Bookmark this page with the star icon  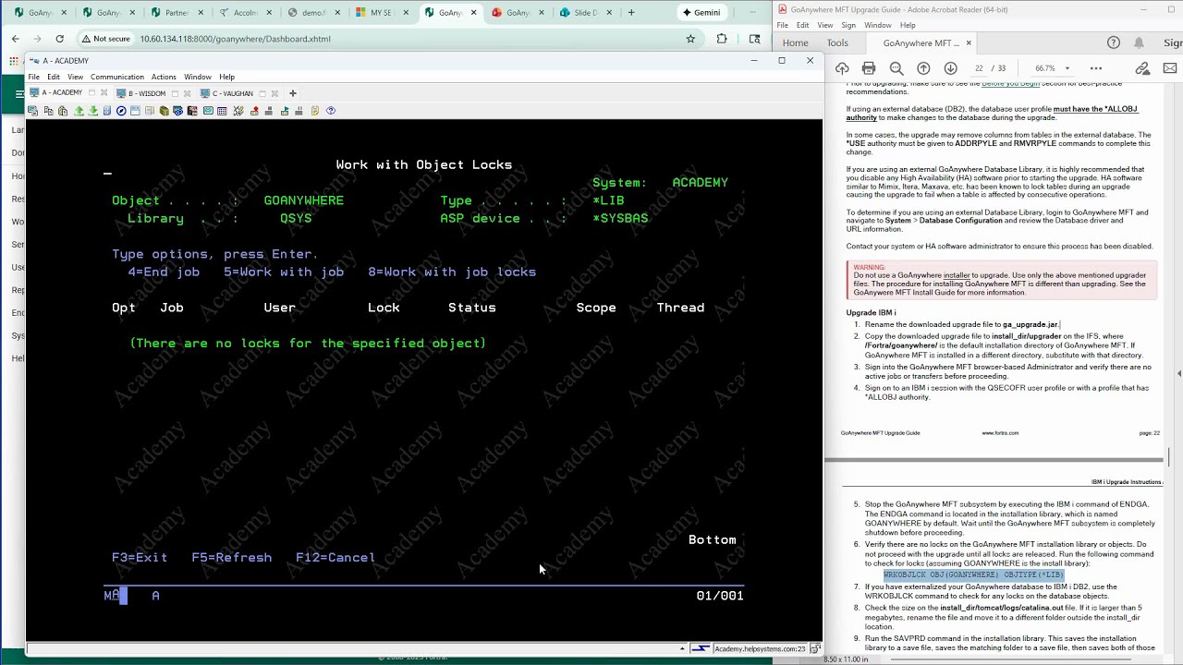[x=690, y=39]
